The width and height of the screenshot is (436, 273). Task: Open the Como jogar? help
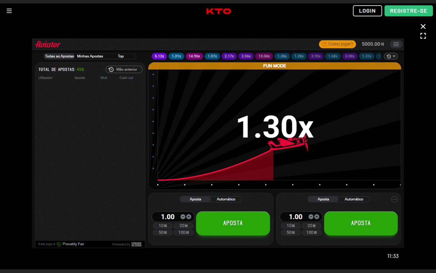click(337, 44)
